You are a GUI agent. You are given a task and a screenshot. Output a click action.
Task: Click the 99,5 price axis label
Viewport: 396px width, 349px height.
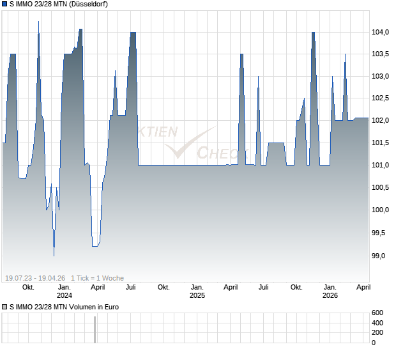[x=379, y=233]
